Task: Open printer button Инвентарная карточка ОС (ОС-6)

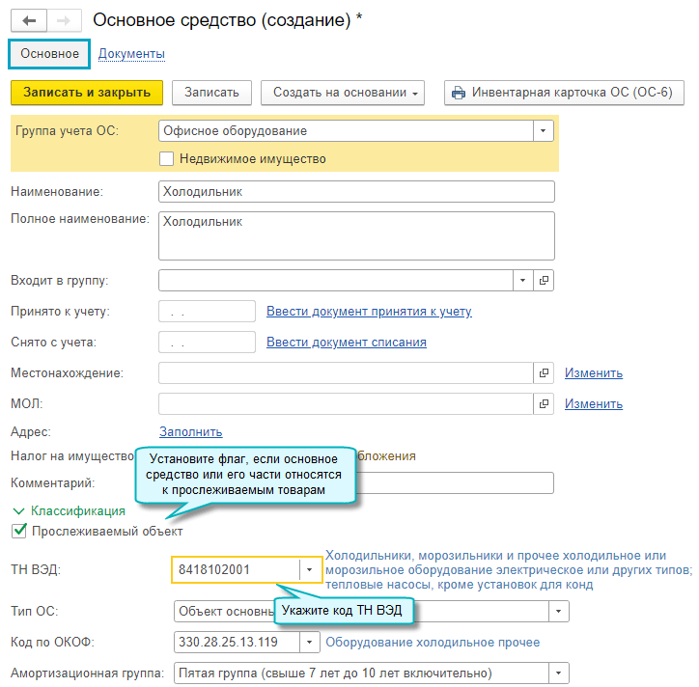Action: (564, 93)
